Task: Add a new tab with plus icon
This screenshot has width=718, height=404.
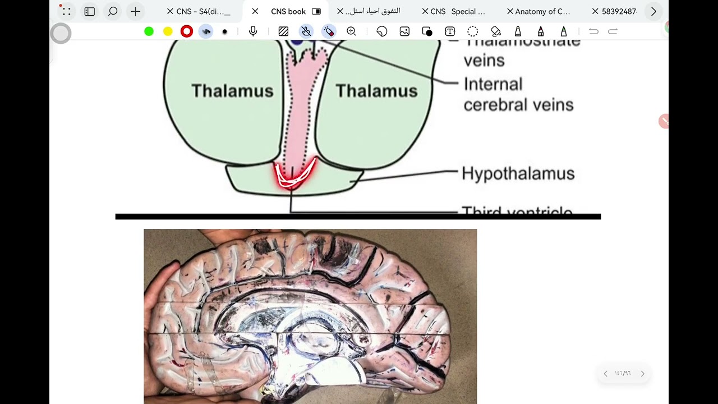Action: (x=135, y=11)
